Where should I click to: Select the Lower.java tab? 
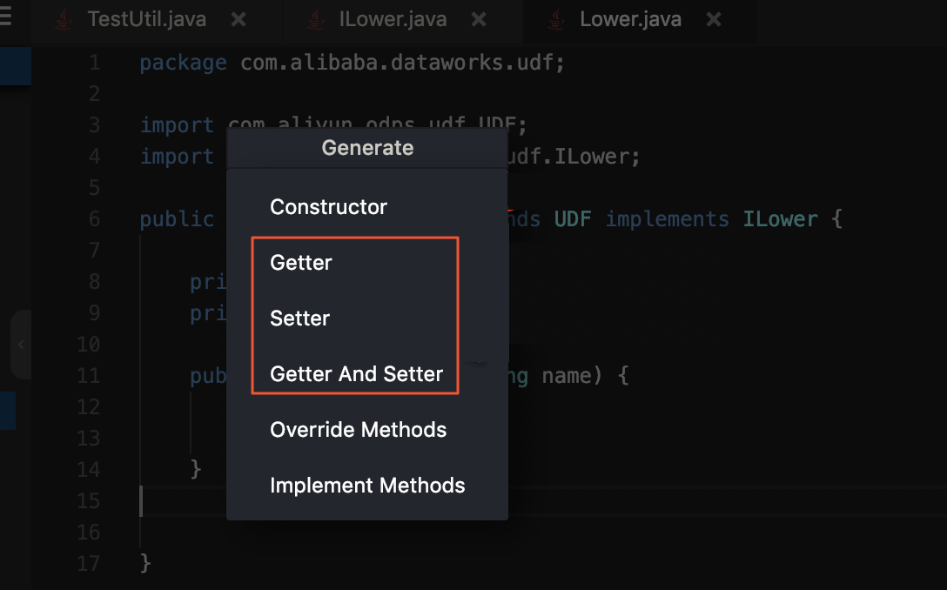630,19
